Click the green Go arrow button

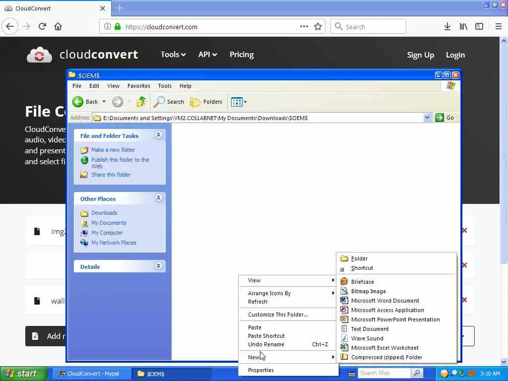[x=440, y=118]
